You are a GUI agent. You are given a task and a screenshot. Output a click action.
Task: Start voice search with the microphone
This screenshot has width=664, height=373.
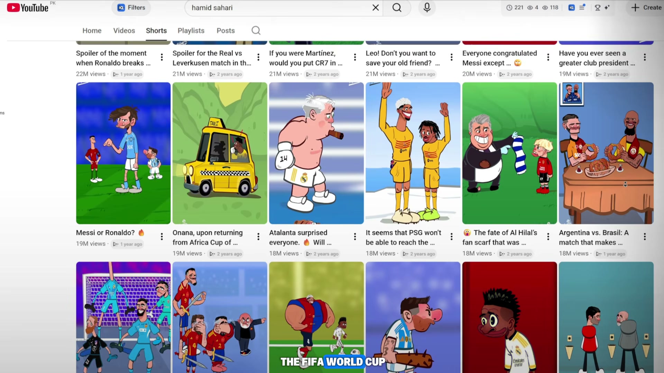pyautogui.click(x=427, y=8)
